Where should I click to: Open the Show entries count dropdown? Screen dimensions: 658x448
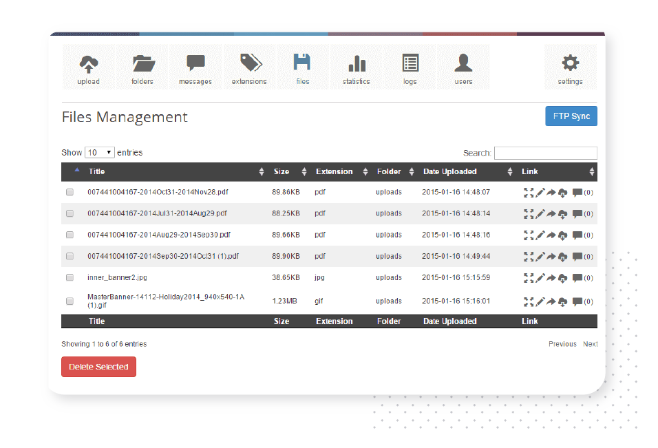click(100, 153)
